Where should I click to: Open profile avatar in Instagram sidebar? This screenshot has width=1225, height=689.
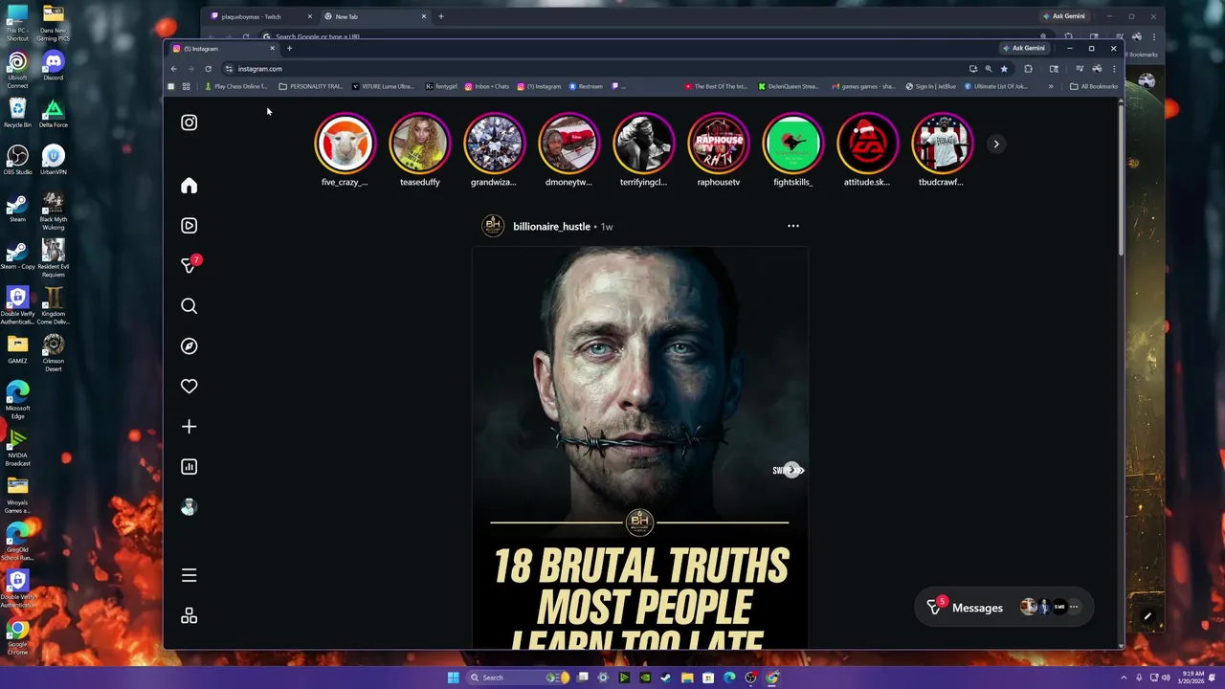coord(189,507)
